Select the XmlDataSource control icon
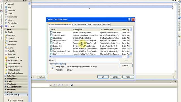The image size is (181, 102). pyautogui.click(x=6, y=70)
